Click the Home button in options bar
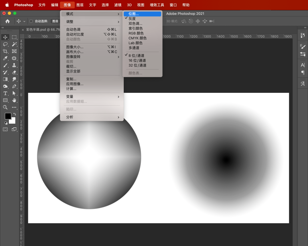 pos(7,21)
